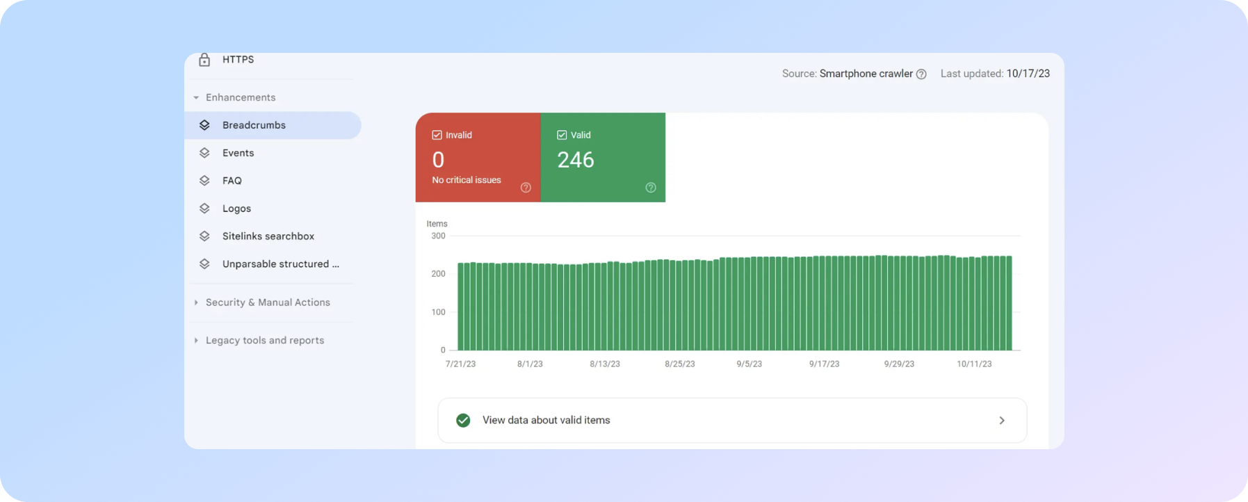
Task: Click the green checkmark icon for valid items
Action: click(x=463, y=420)
